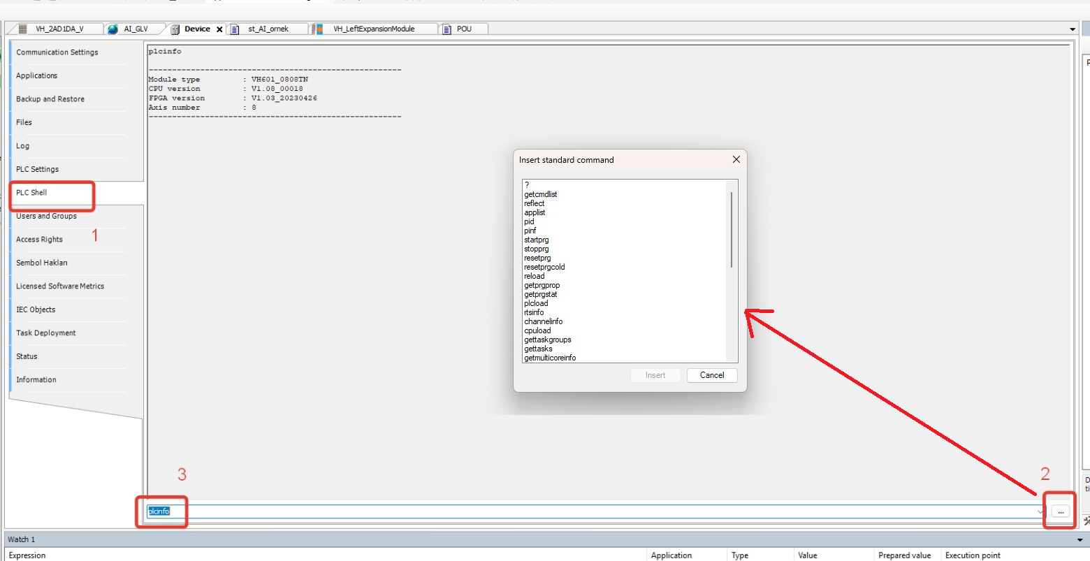The width and height of the screenshot is (1090, 561).
Task: Click the st_AI_ornek tab document icon
Action: [x=235, y=29]
